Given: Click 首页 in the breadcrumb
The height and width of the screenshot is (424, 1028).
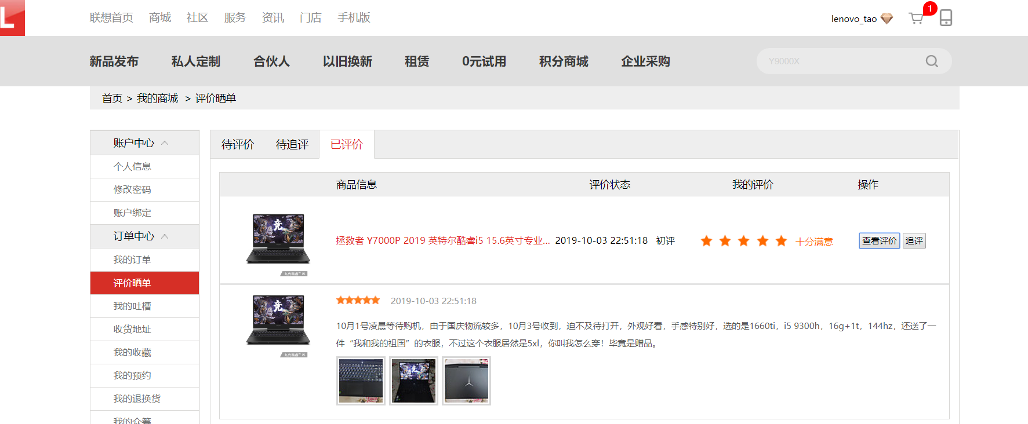Looking at the screenshot, I should tap(112, 98).
